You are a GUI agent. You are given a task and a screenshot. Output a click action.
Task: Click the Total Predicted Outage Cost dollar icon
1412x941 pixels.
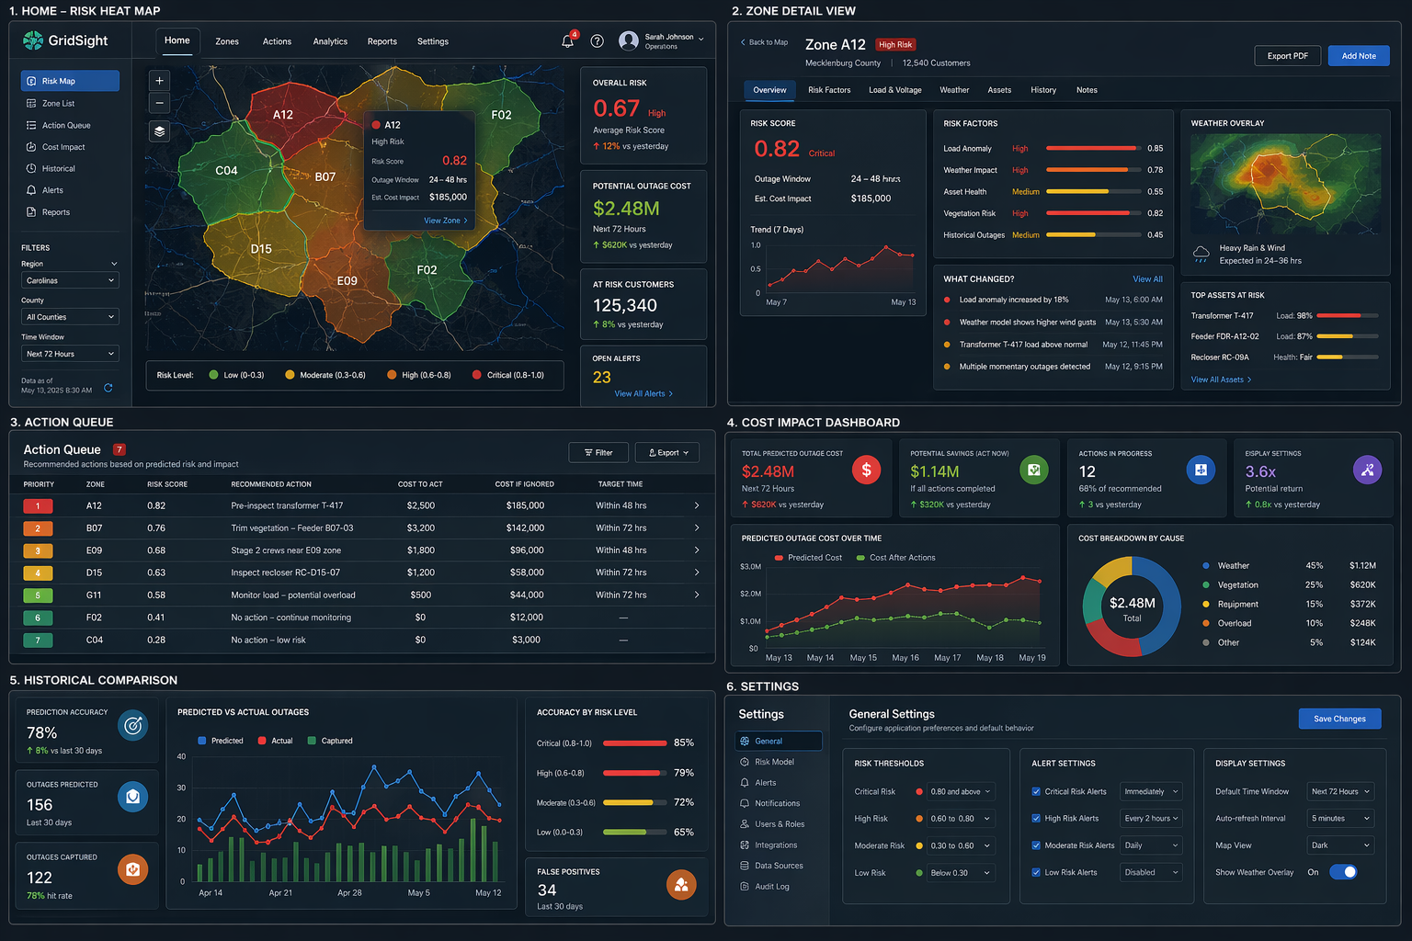[866, 470]
